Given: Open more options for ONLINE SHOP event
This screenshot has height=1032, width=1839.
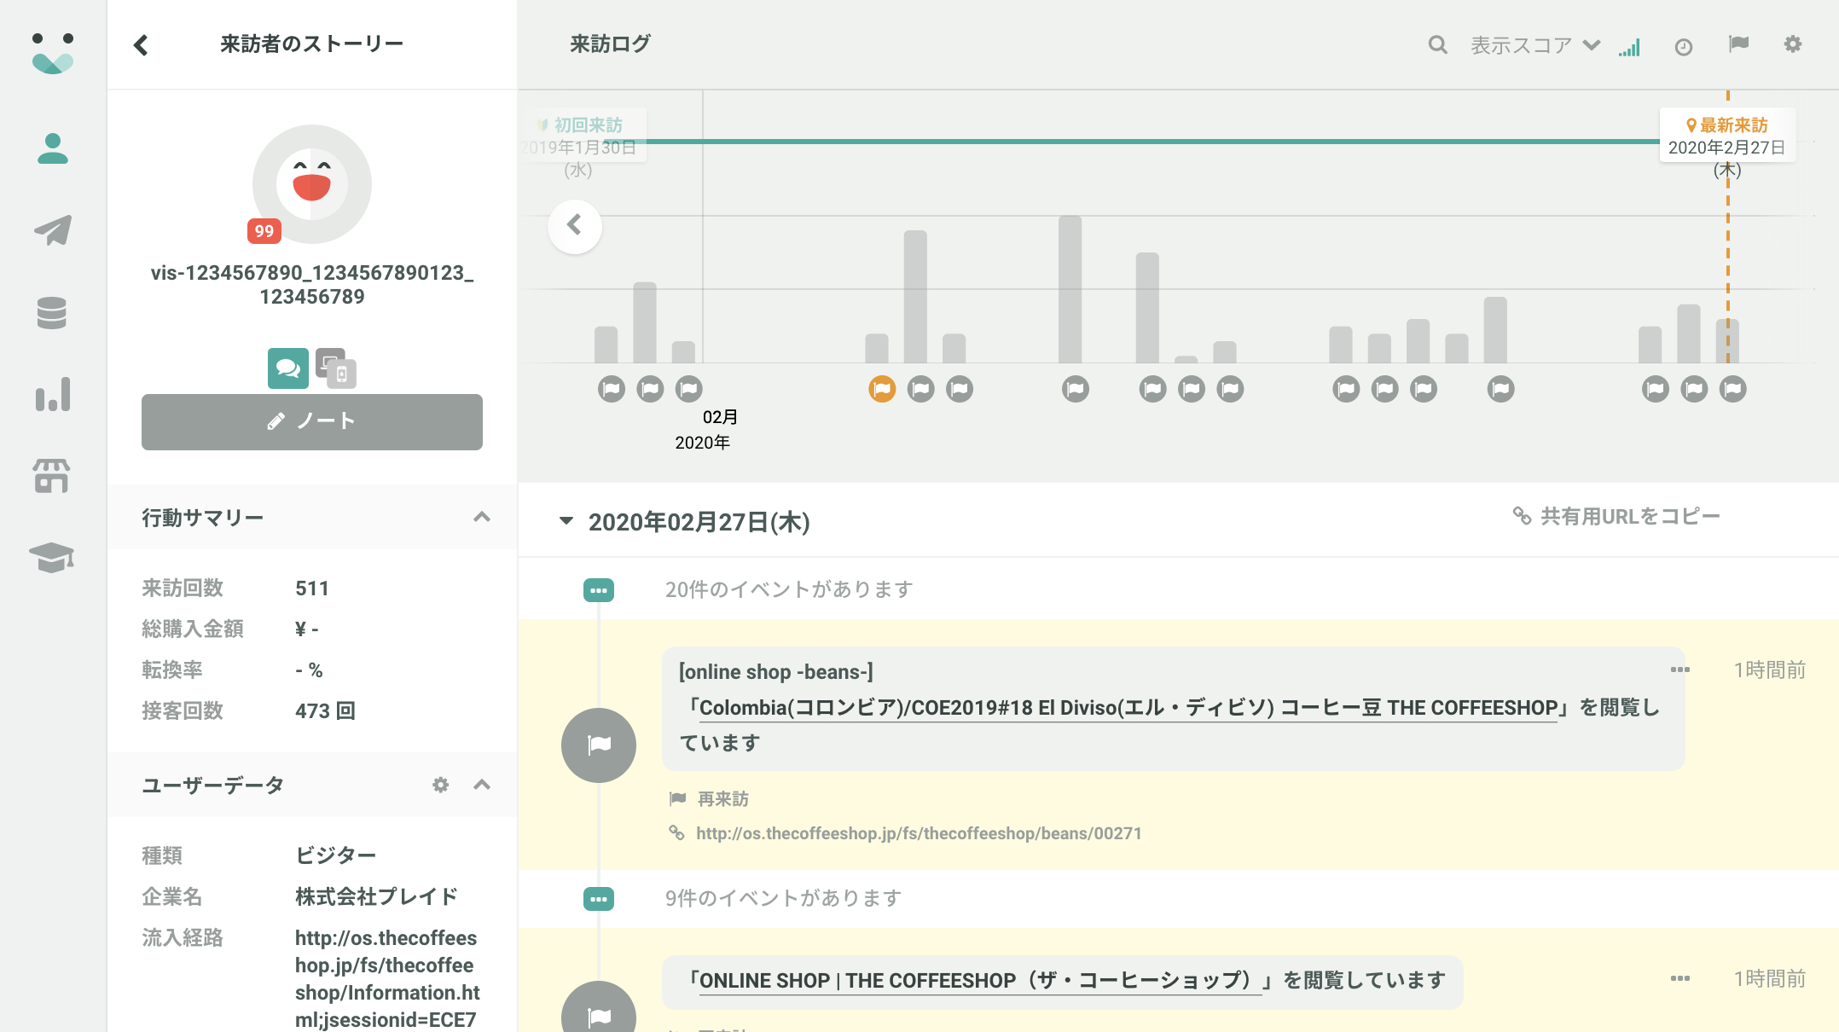Looking at the screenshot, I should (1680, 978).
